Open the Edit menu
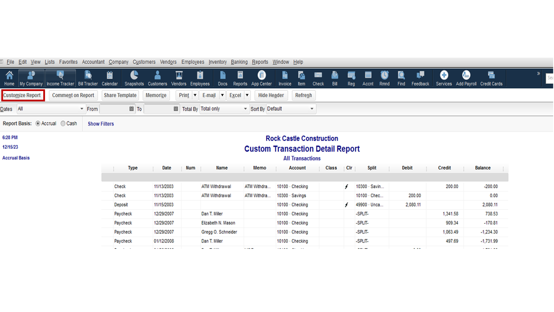 coord(23,62)
